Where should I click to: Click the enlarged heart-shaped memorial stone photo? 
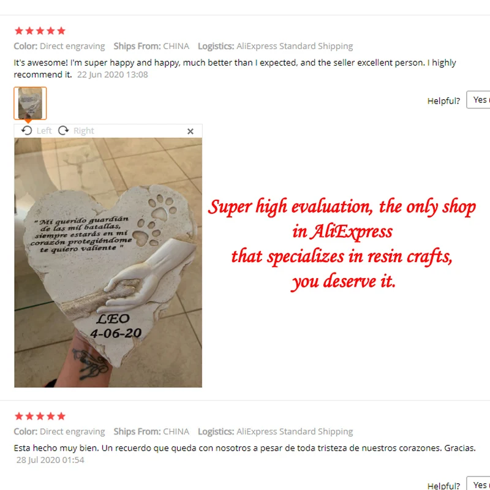pyautogui.click(x=108, y=263)
